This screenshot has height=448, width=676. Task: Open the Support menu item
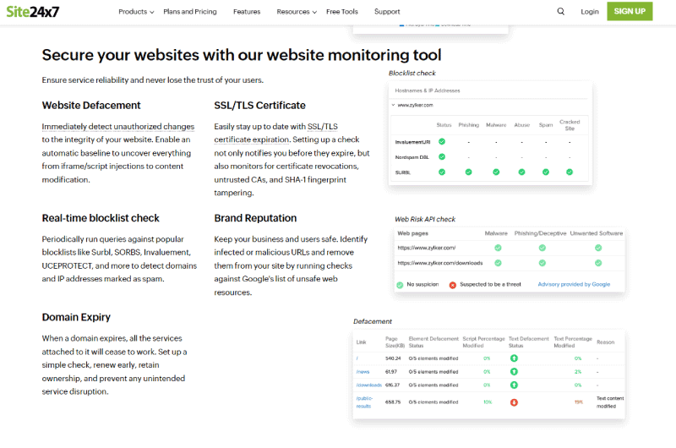(387, 12)
